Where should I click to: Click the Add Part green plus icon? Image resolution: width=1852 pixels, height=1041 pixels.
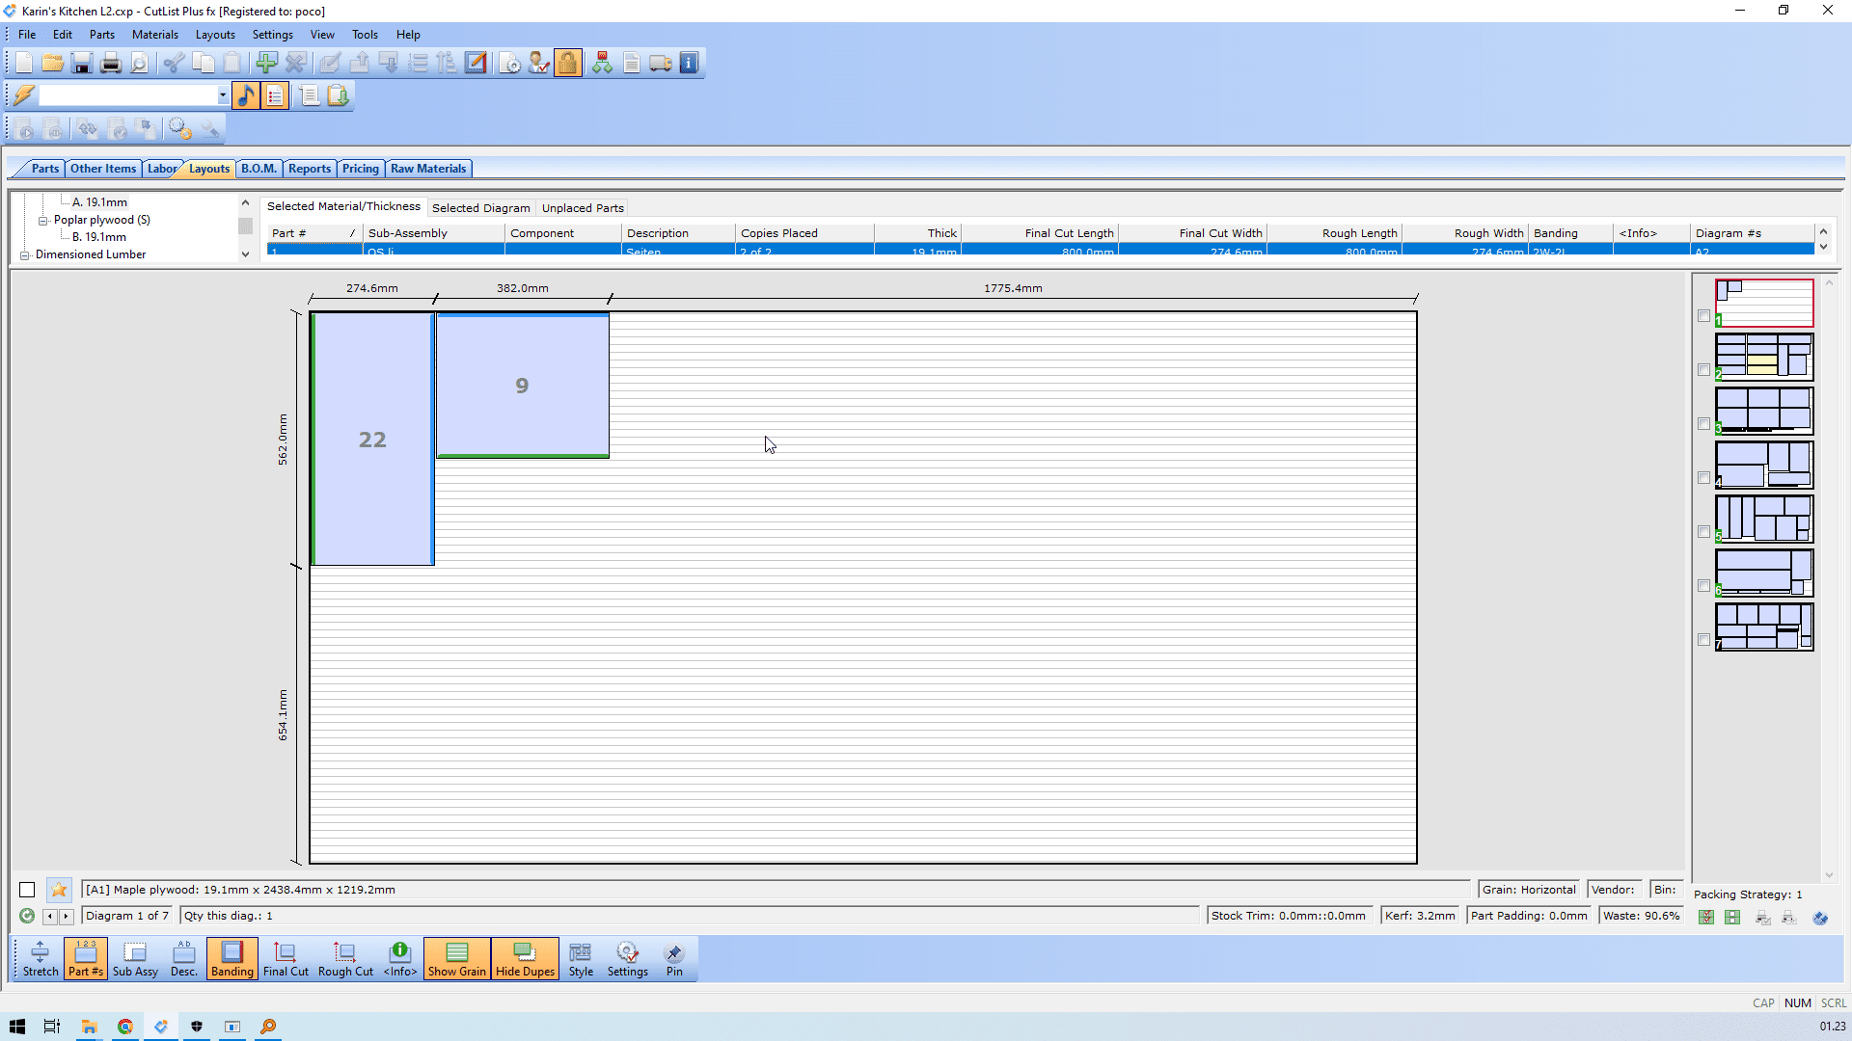(266, 64)
